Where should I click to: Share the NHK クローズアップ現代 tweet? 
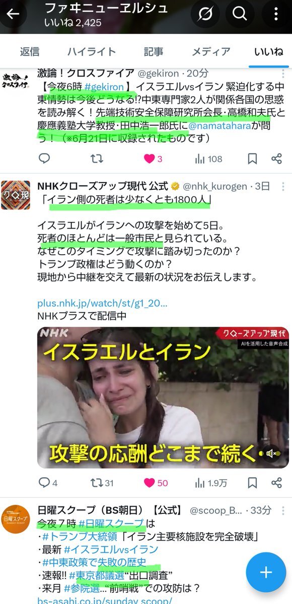[x=276, y=483]
